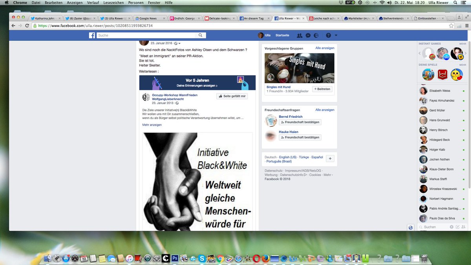Open the Verlauf menu
471x265 pixels.
(93, 3)
